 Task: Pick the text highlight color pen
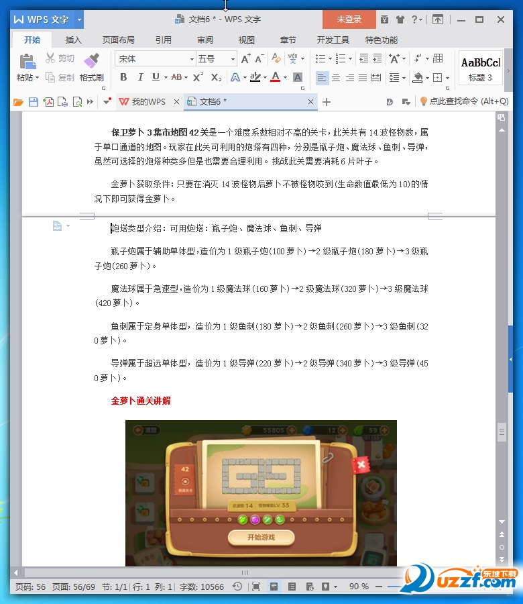pos(255,77)
